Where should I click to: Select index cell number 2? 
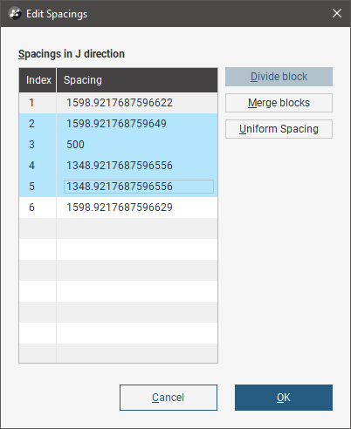[38, 124]
